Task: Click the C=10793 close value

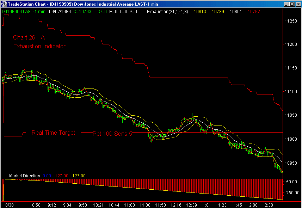Action: 82,12
